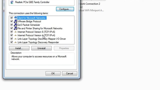Click the Client for Microsoft Networks icon
The height and width of the screenshot is (90, 160).
[15, 18]
